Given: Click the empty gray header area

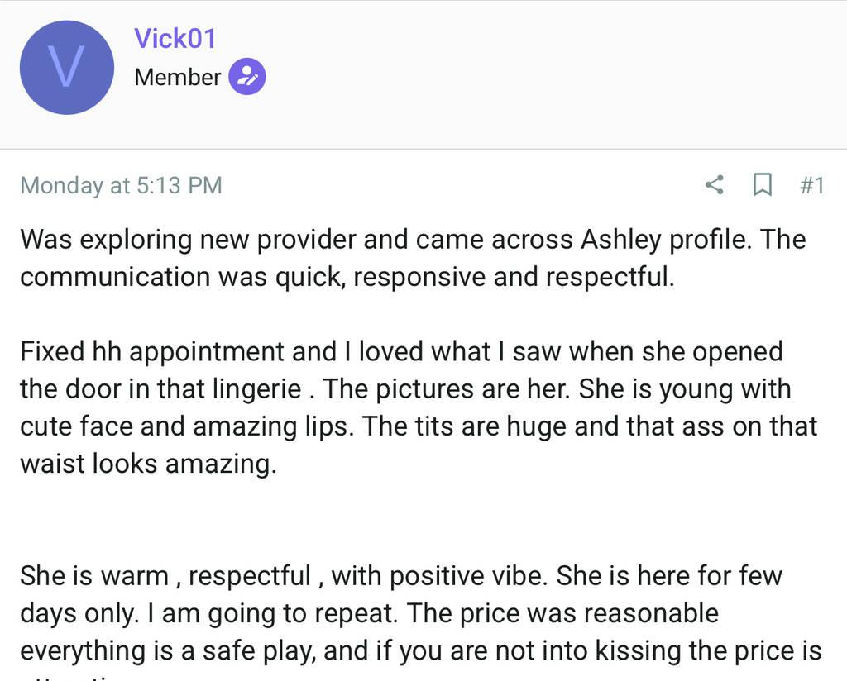Looking at the screenshot, I should click(546, 74).
